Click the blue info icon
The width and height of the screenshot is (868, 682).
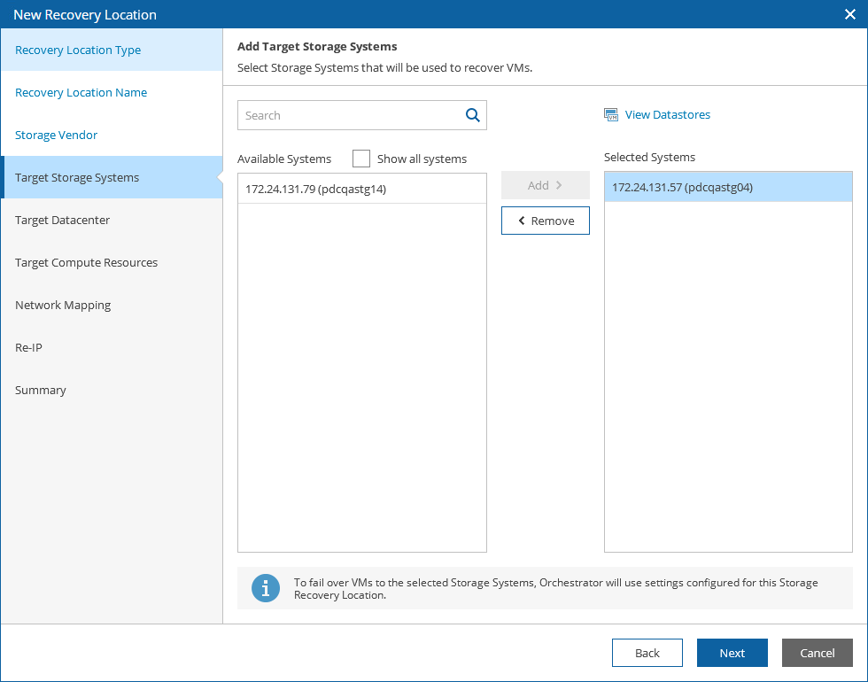click(x=266, y=588)
